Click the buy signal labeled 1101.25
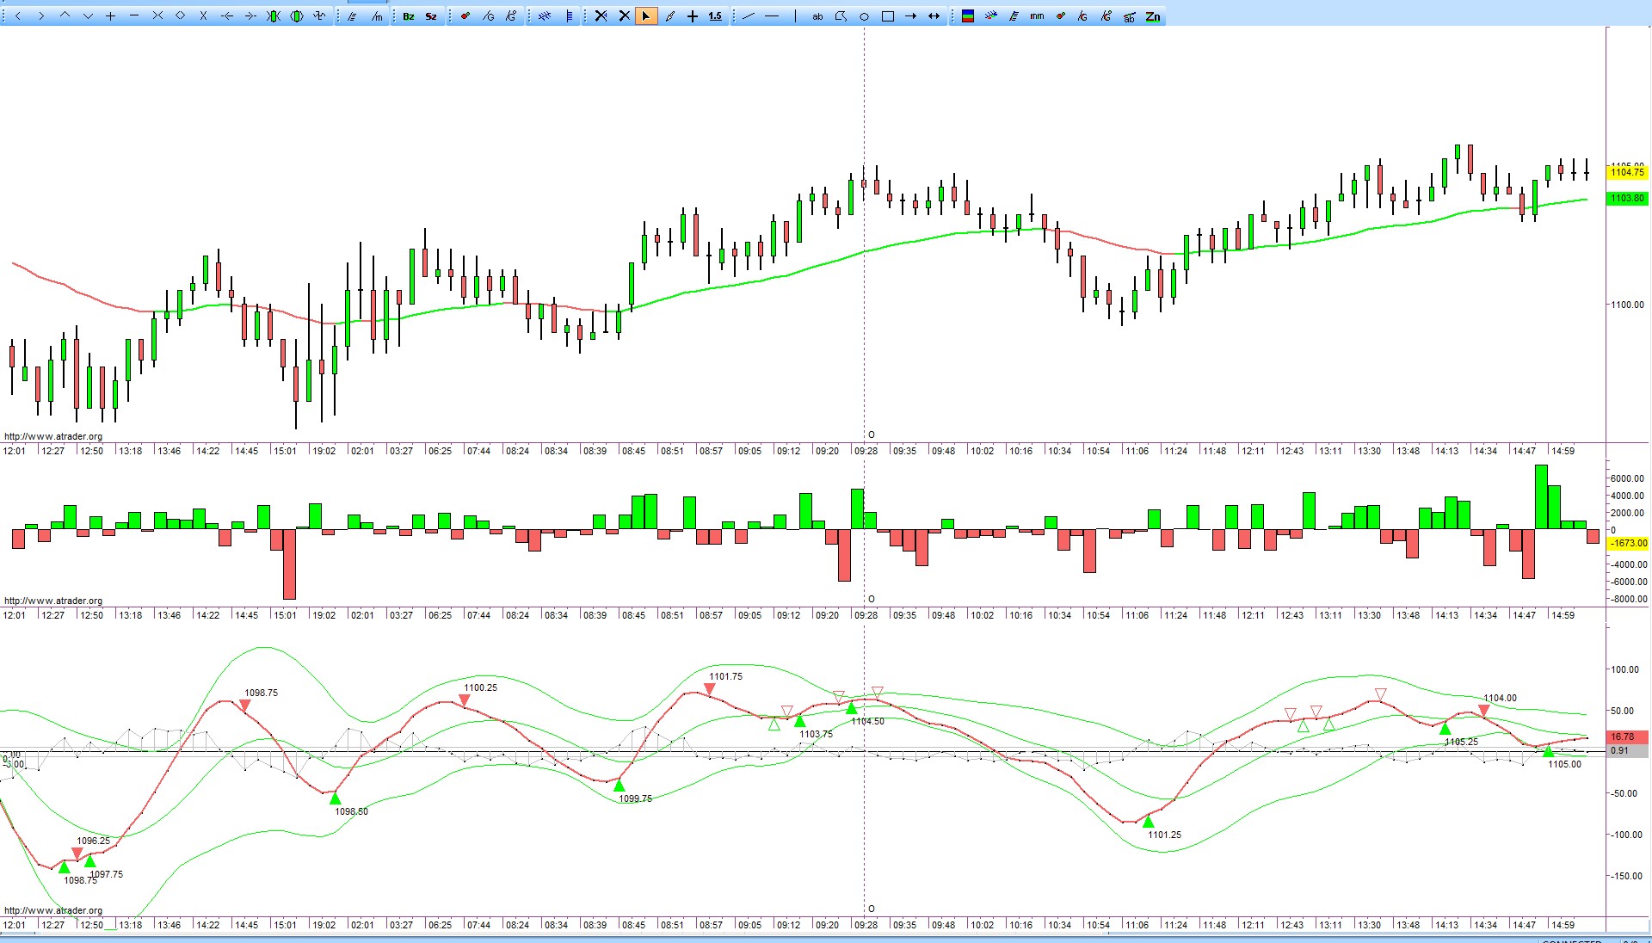 1148,823
